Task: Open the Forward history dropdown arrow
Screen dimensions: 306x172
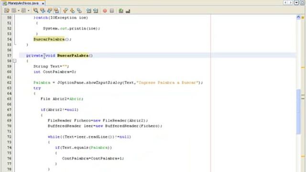Action: (x=29, y=11)
